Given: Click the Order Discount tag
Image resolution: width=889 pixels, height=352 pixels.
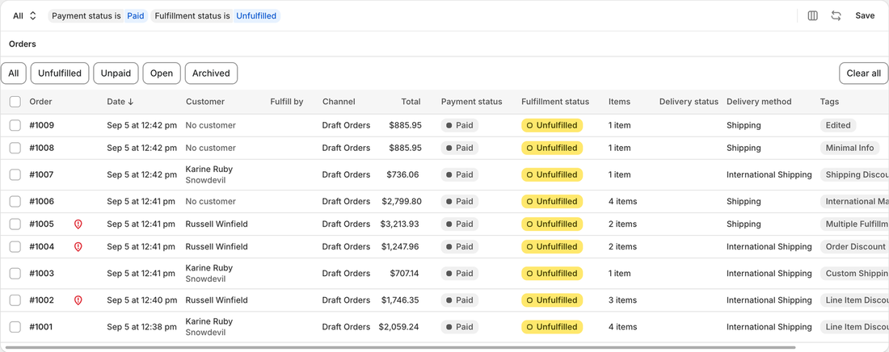Looking at the screenshot, I should (x=854, y=246).
